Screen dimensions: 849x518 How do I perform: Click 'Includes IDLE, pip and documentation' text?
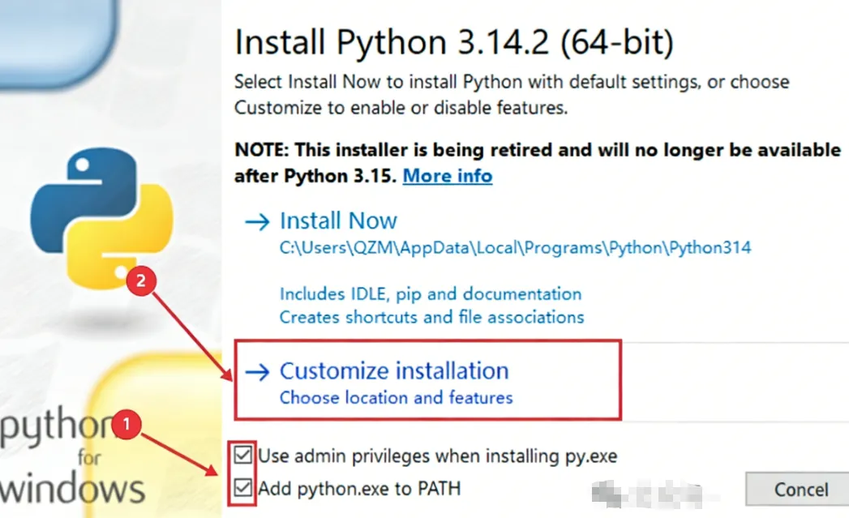(430, 293)
